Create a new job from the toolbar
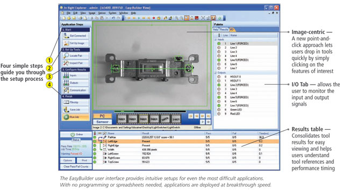357x196 pixels. click(x=64, y=18)
